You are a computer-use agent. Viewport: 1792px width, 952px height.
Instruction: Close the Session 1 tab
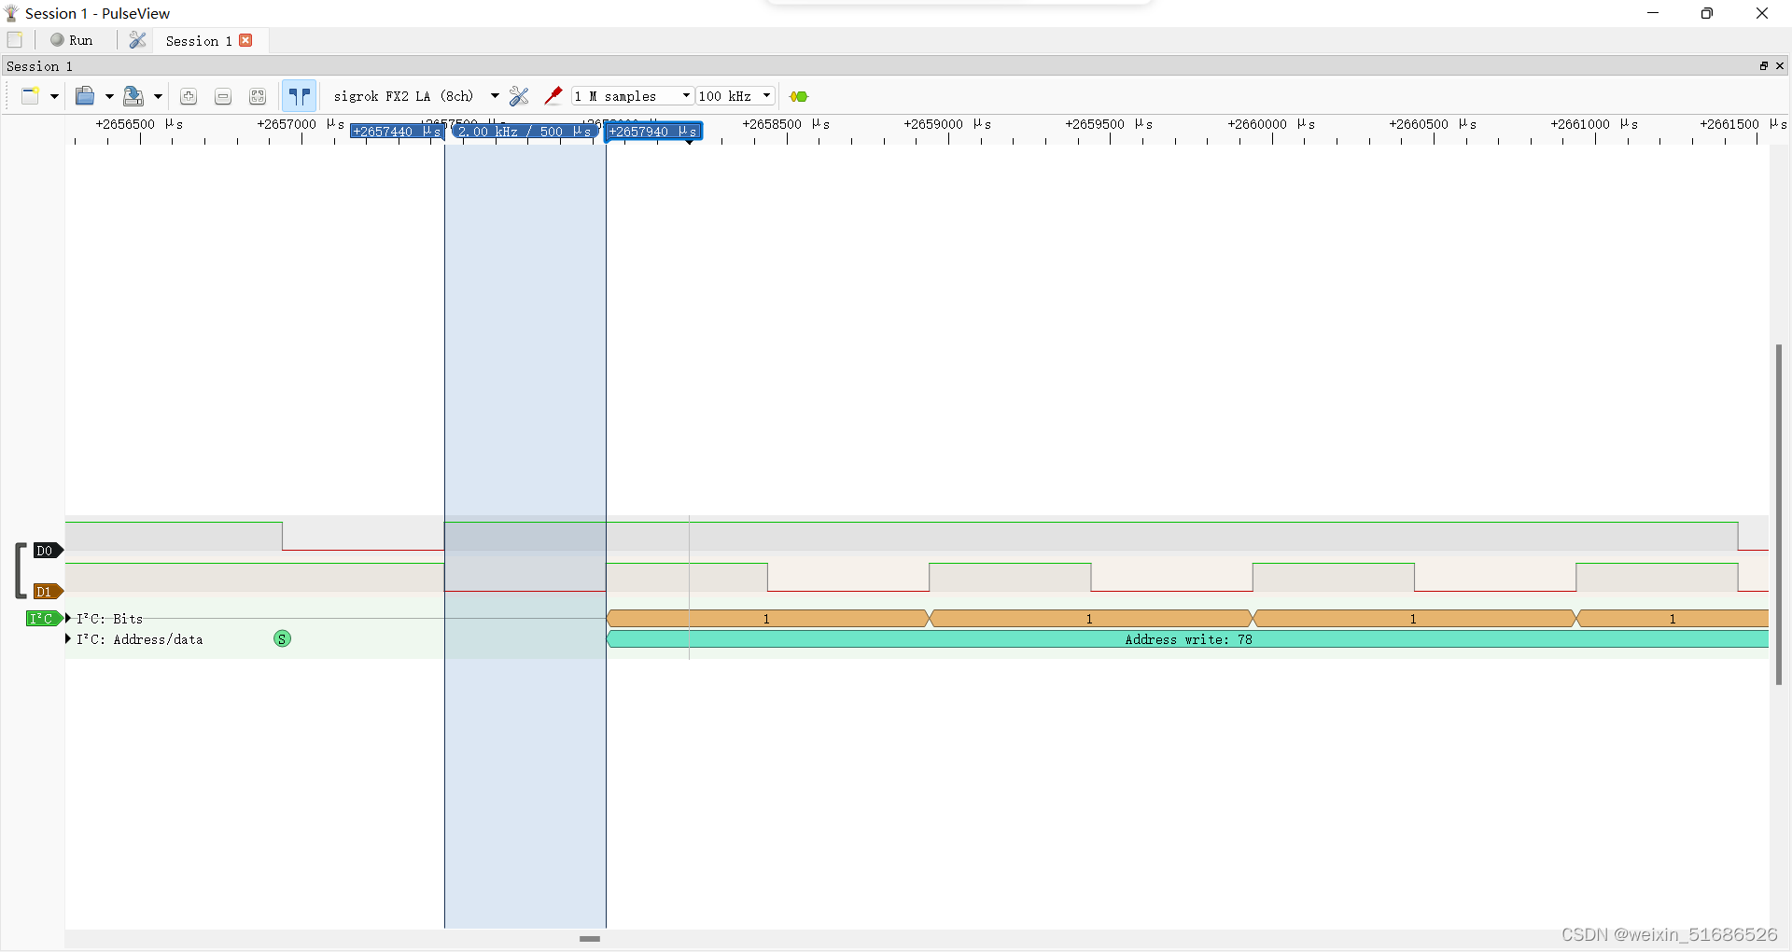point(245,40)
